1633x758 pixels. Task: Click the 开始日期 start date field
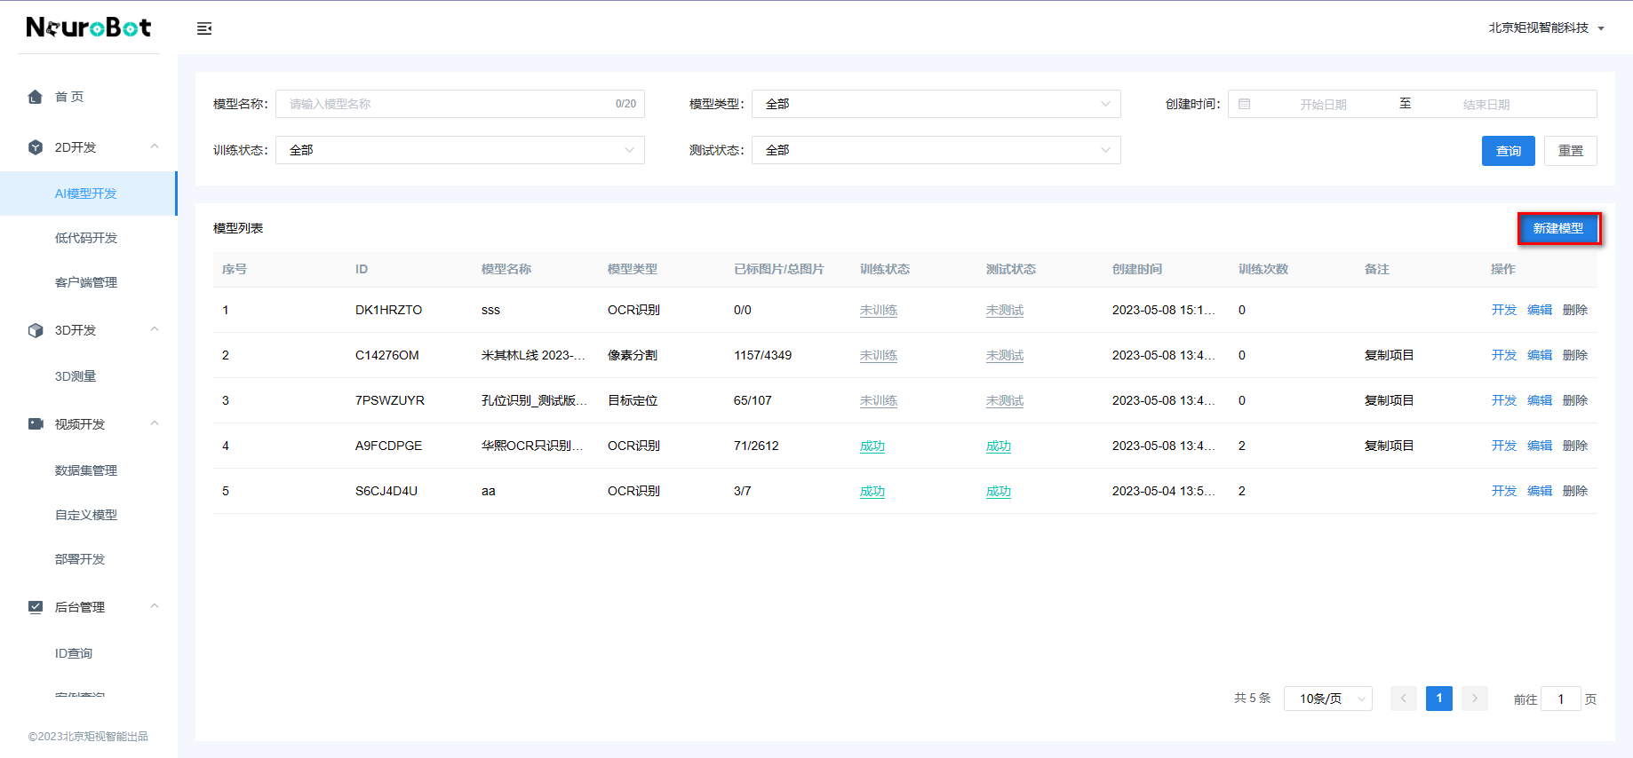pos(1323,104)
